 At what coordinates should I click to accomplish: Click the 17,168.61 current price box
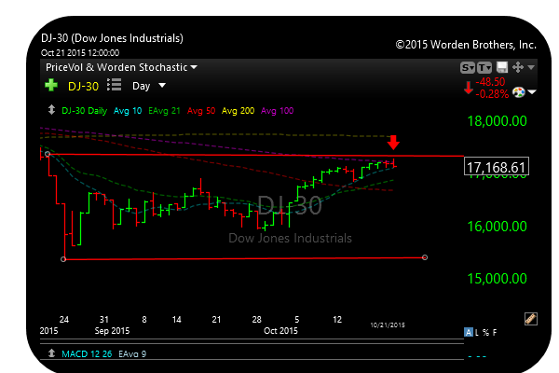(x=497, y=166)
